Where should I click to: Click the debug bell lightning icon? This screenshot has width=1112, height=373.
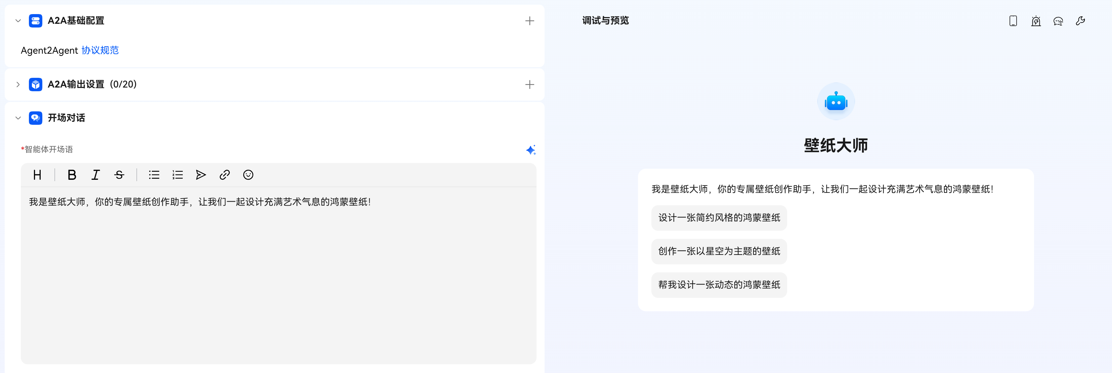pos(1036,21)
